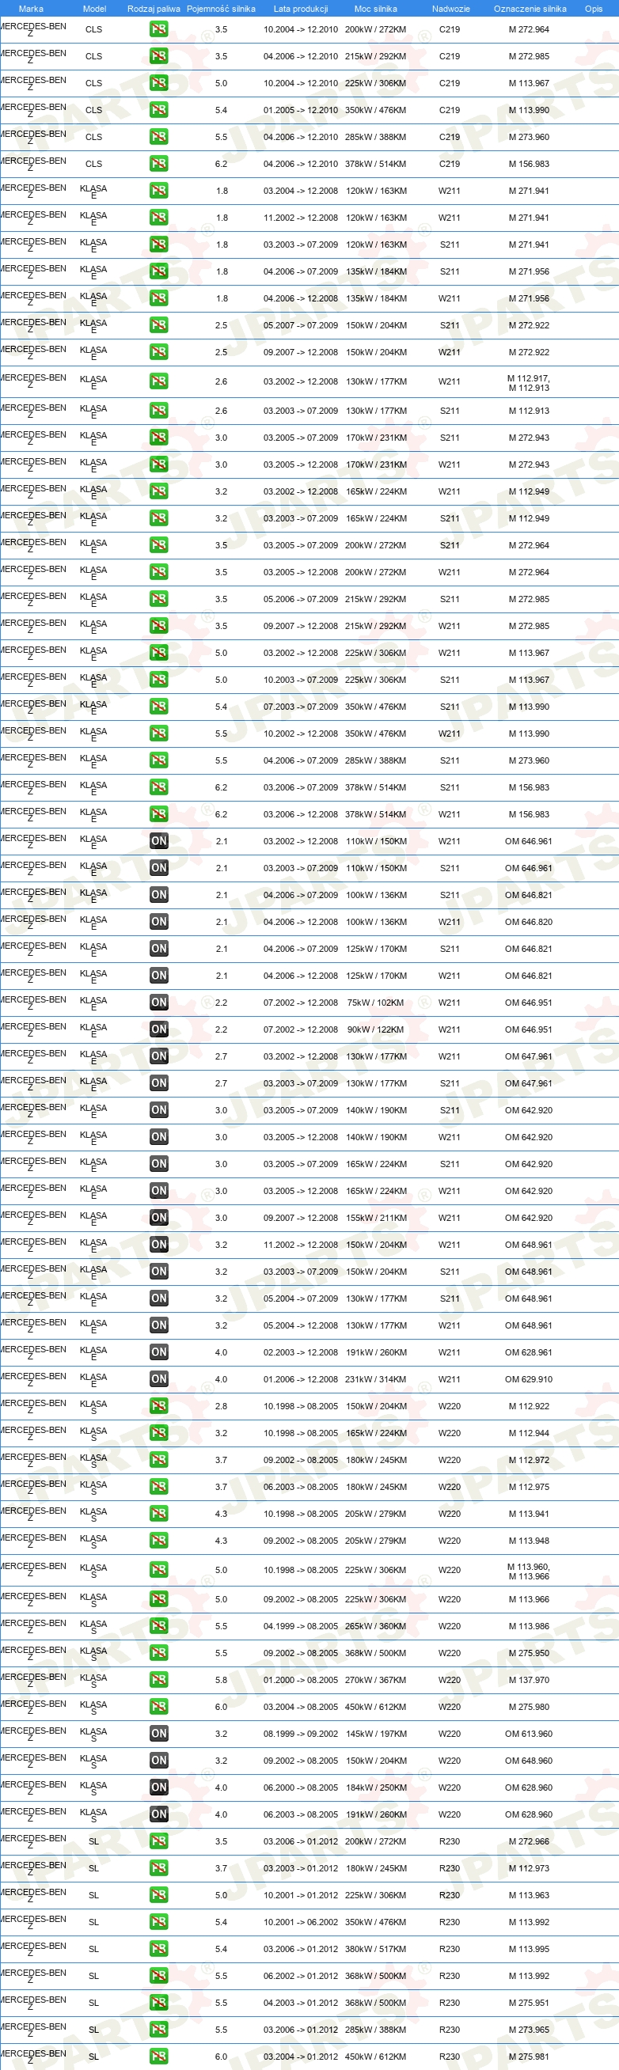Click the petrol icon in the SL M 272.966 row
The width and height of the screenshot is (619, 2070).
[159, 1842]
